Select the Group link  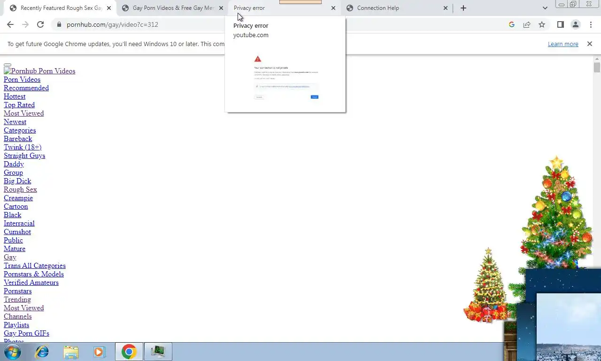(13, 173)
